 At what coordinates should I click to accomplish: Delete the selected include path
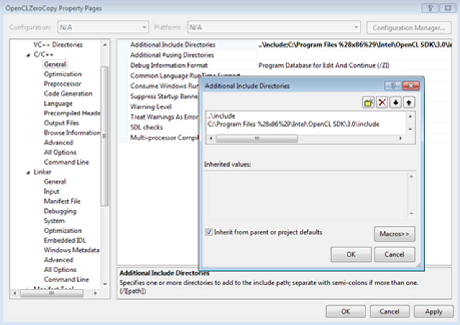click(x=382, y=102)
